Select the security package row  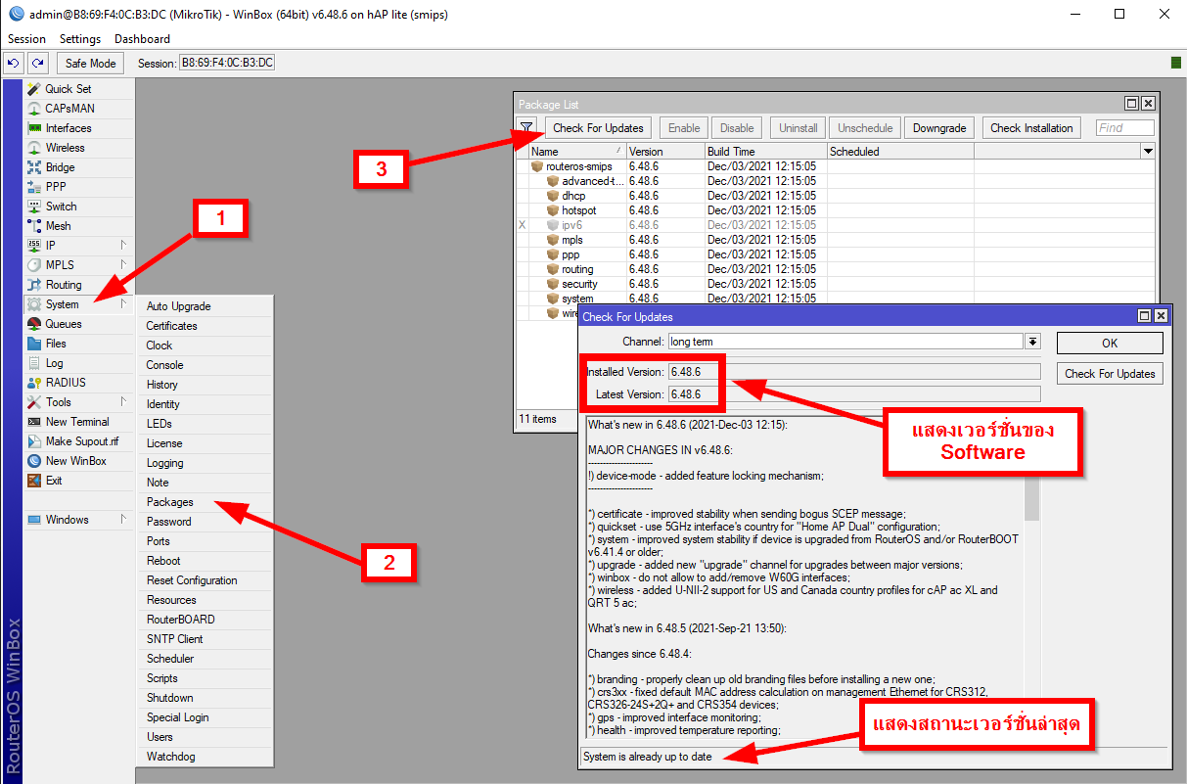tap(835, 284)
